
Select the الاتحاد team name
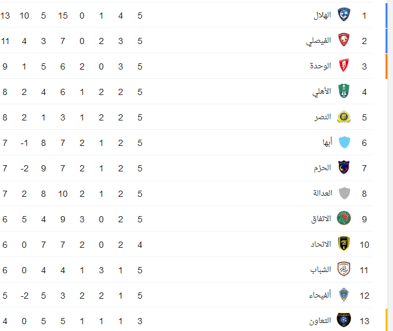pyautogui.click(x=321, y=245)
